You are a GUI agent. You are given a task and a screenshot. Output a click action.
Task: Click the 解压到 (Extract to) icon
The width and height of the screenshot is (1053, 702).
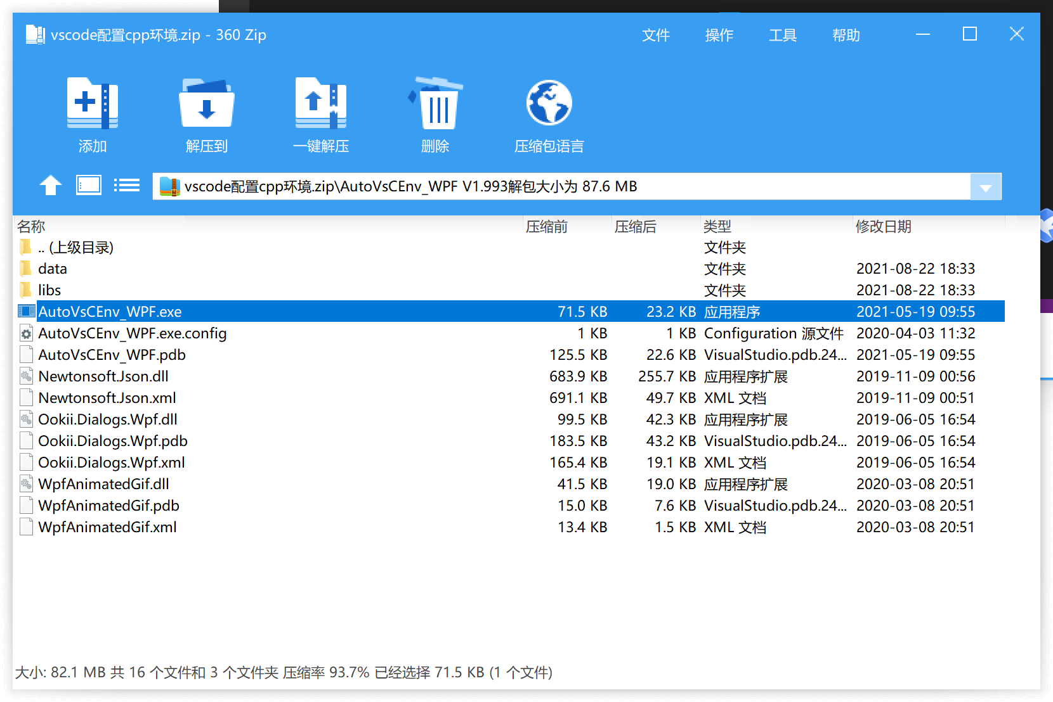(x=206, y=103)
